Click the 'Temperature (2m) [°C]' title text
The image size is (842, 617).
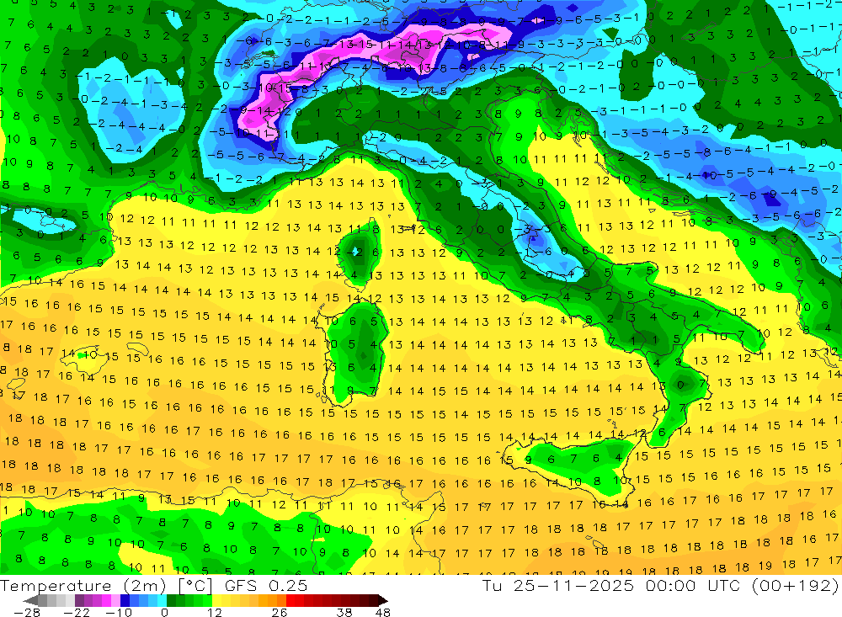pos(106,586)
